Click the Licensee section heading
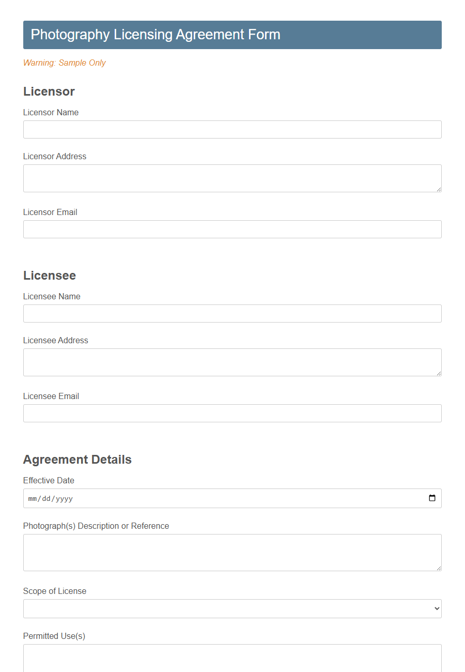The height and width of the screenshot is (672, 465). click(x=50, y=276)
